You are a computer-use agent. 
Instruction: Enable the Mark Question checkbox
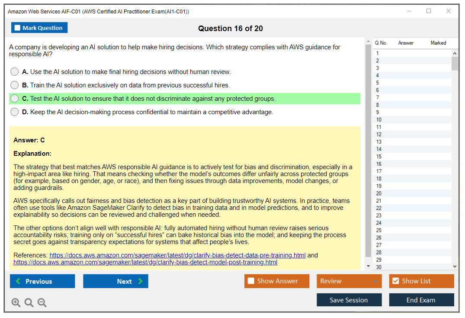(17, 27)
